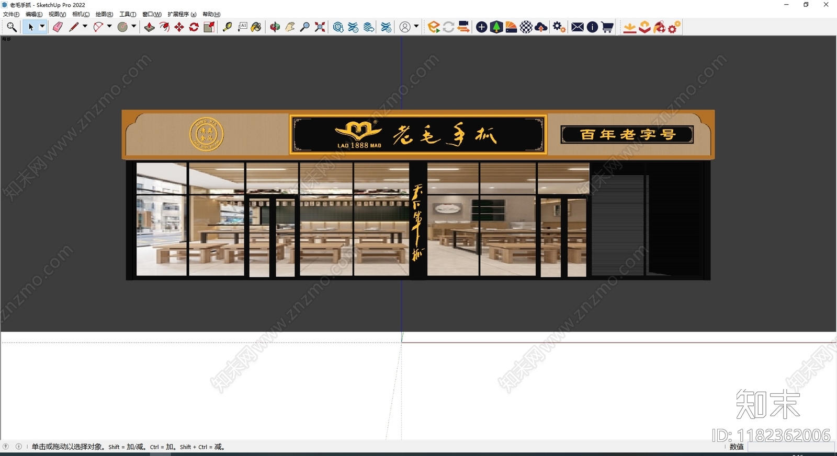Choose the Line pencil tool
This screenshot has height=456, width=837.
[x=74, y=27]
